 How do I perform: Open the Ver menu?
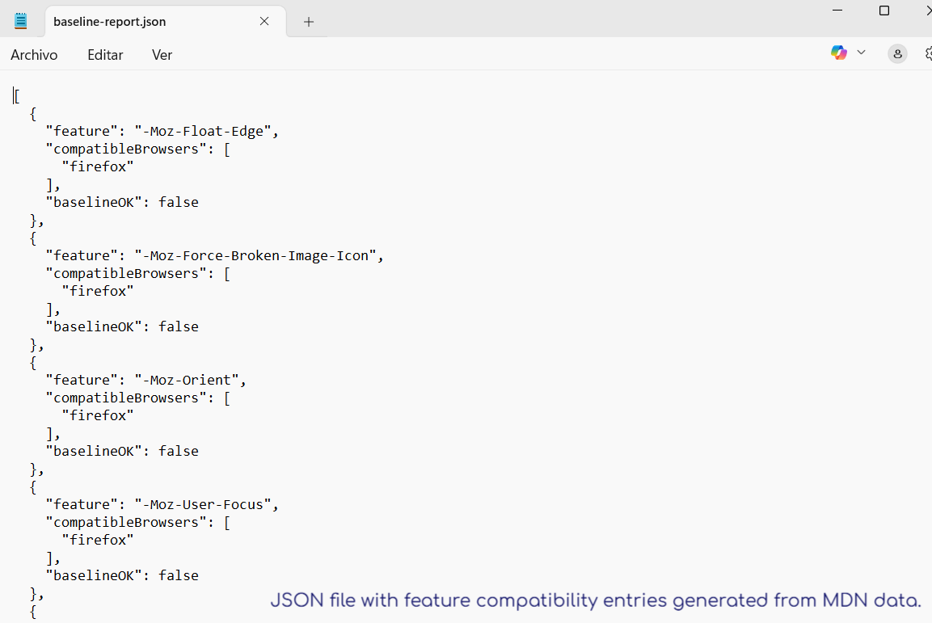tap(162, 55)
